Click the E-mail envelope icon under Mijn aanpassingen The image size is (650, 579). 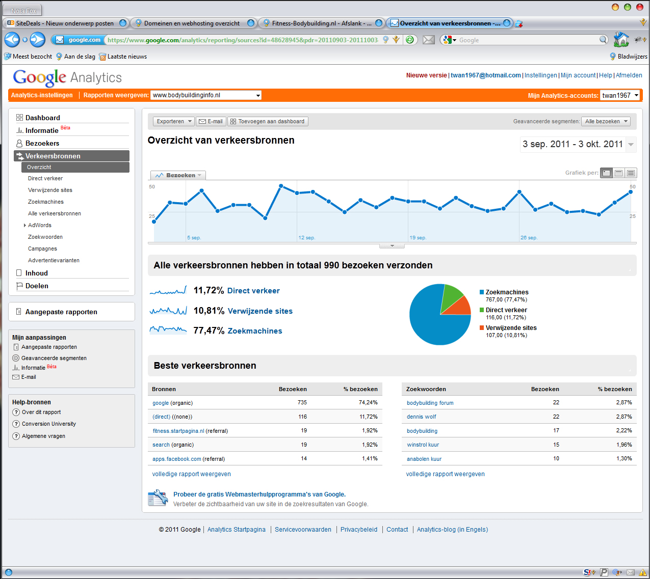[16, 377]
